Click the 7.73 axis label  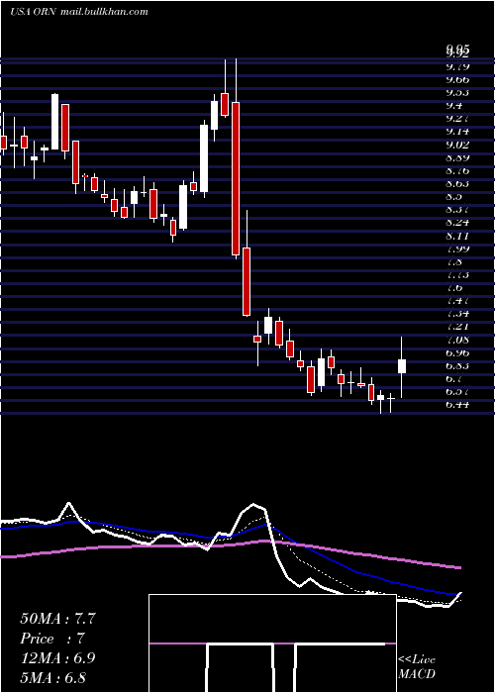click(457, 275)
